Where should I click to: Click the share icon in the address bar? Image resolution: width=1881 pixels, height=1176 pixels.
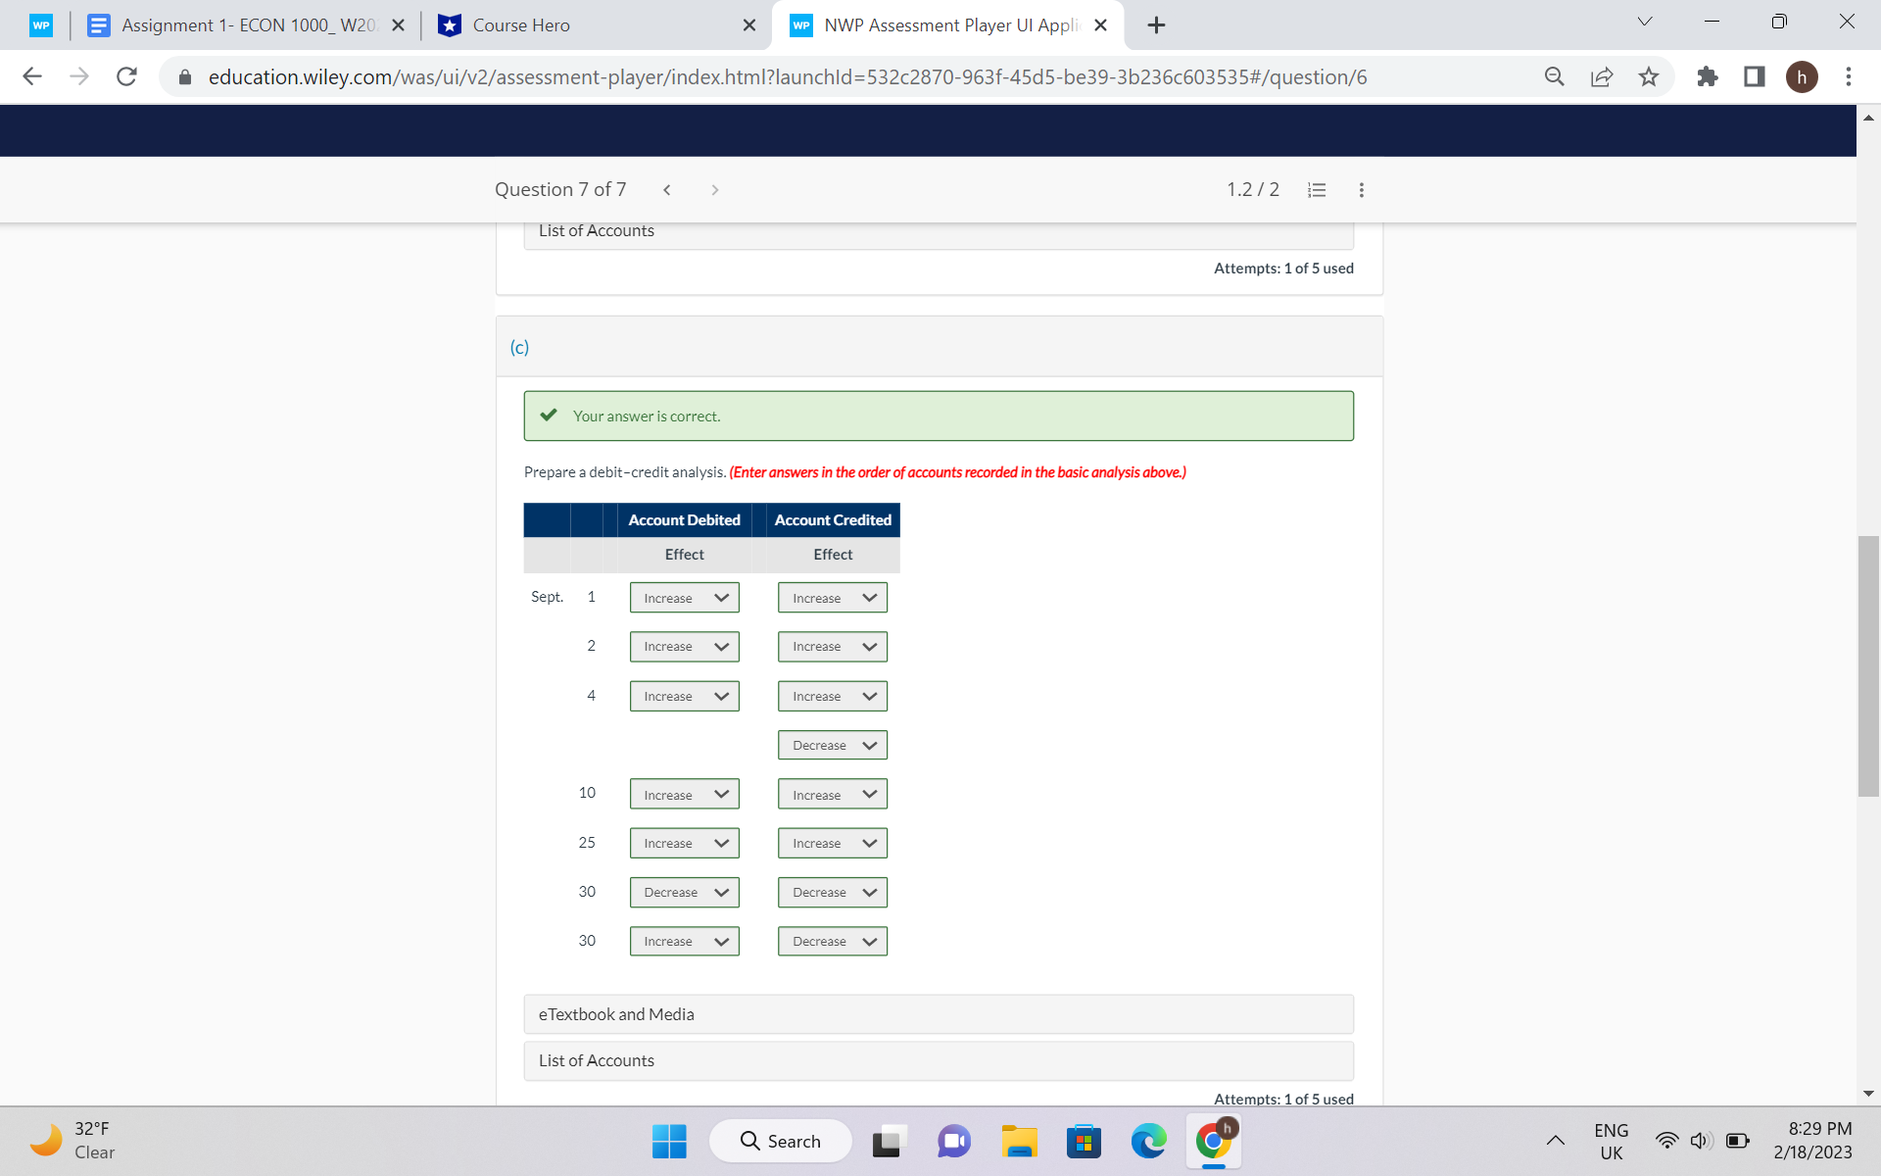[1601, 76]
